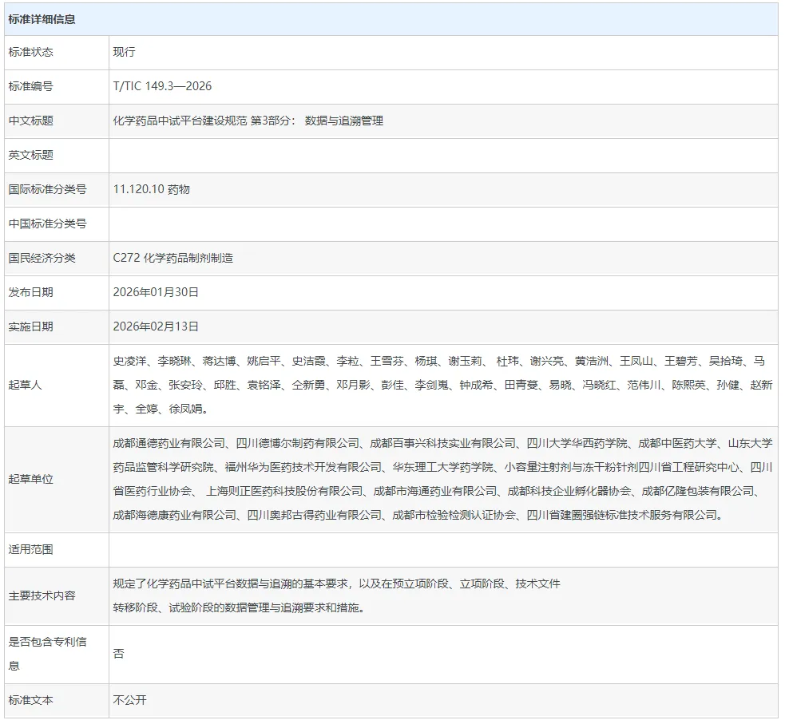Click the 中国标准分类号 row label
This screenshot has height=724, width=785.
coord(47,224)
